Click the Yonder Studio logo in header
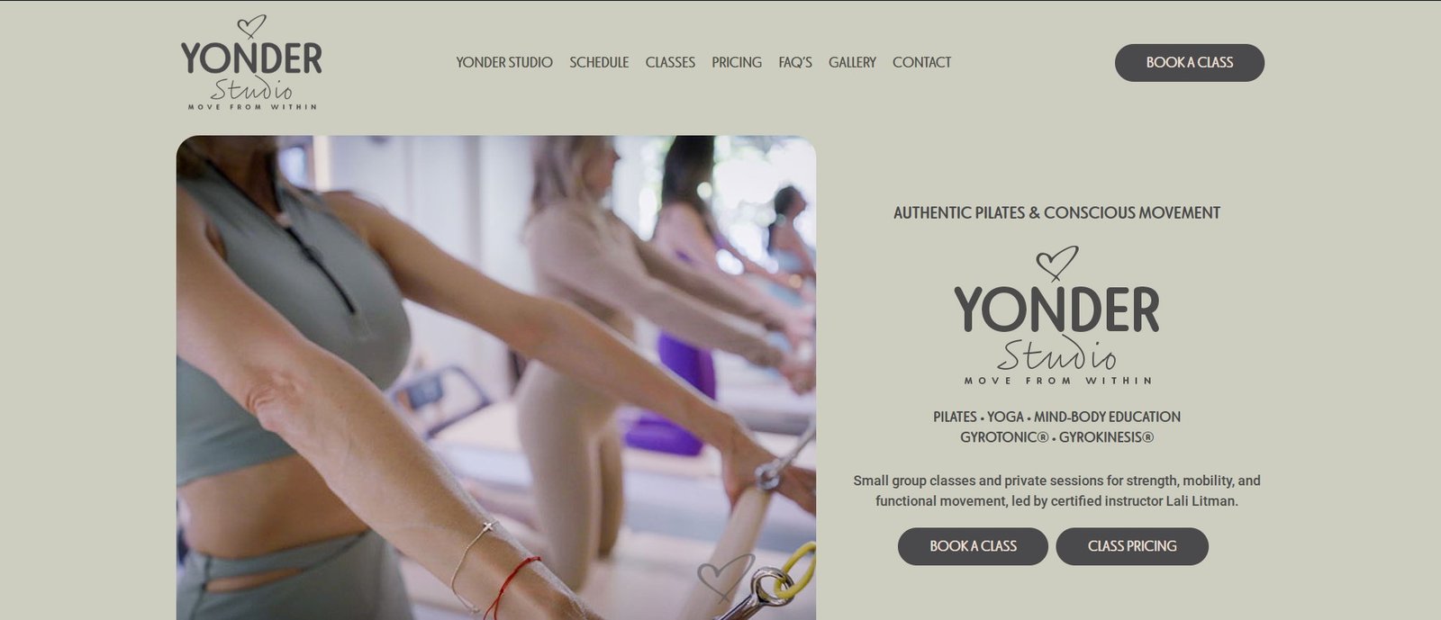The width and height of the screenshot is (1441, 620). 251,62
